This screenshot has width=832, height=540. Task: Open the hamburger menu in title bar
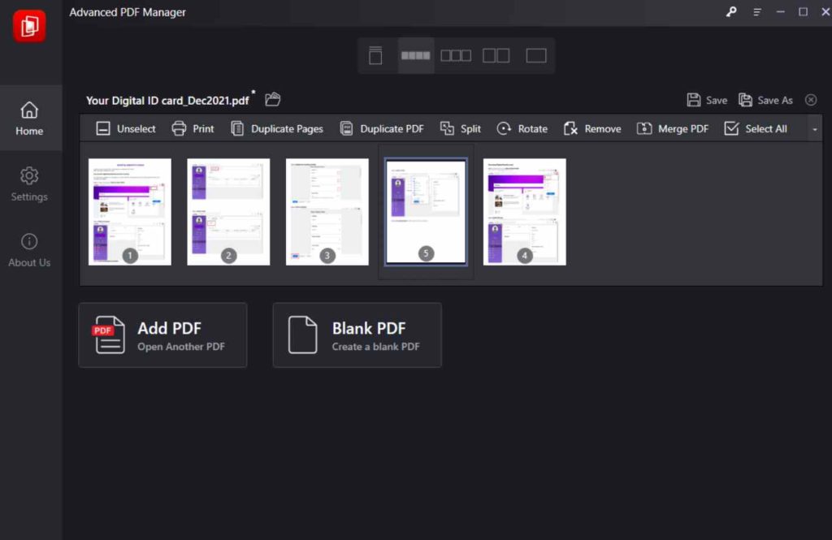(757, 11)
